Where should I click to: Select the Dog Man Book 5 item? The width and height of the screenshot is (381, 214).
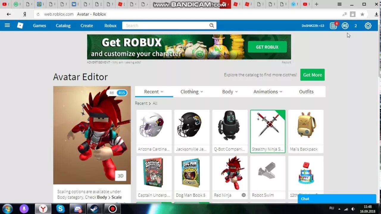coord(192,177)
